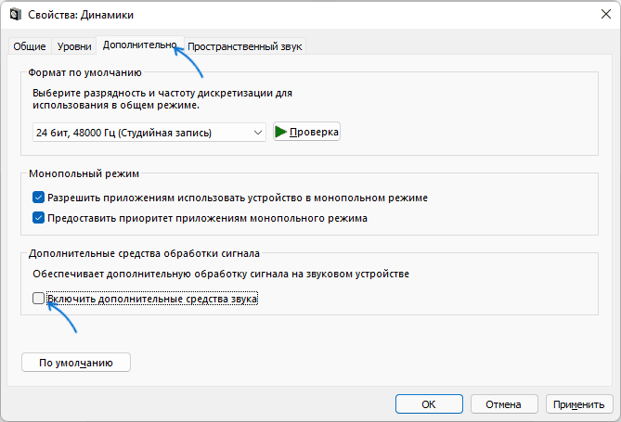Viewport: 621px width, 422px height.
Task: Close the Свойства: Динамики dialog
Action: pos(605,14)
